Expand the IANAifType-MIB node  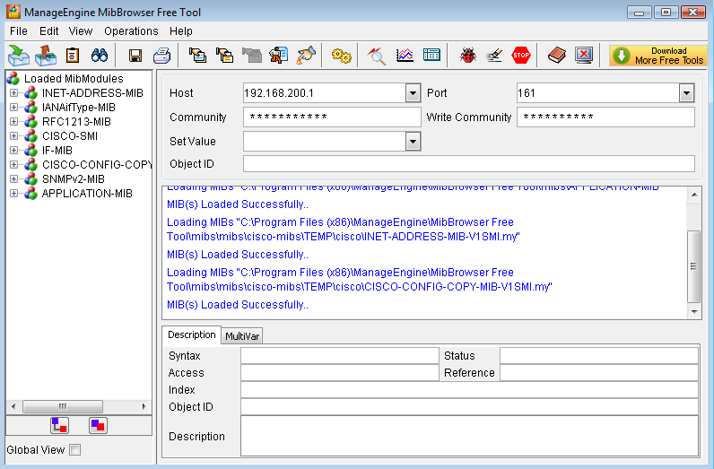click(x=13, y=107)
